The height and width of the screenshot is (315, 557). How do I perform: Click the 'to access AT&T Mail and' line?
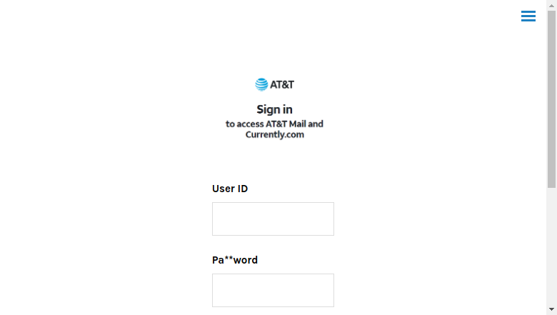[x=275, y=124]
